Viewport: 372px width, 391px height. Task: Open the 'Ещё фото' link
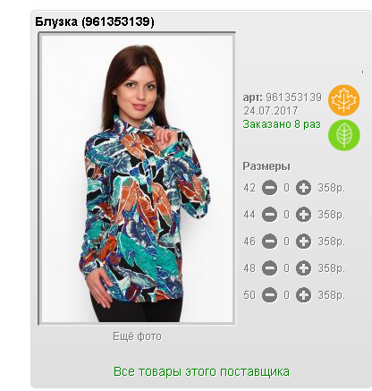pos(137,336)
